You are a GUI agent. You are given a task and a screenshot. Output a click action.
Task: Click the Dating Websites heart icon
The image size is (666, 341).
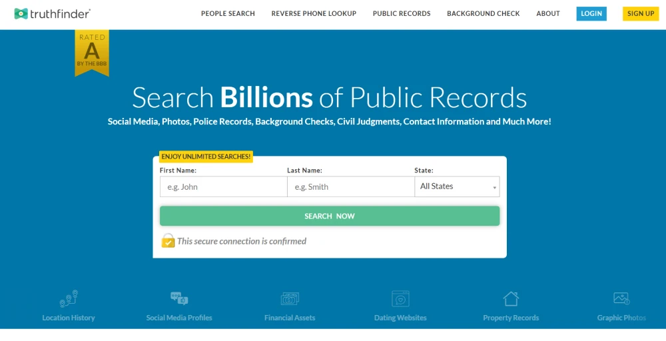click(x=400, y=298)
